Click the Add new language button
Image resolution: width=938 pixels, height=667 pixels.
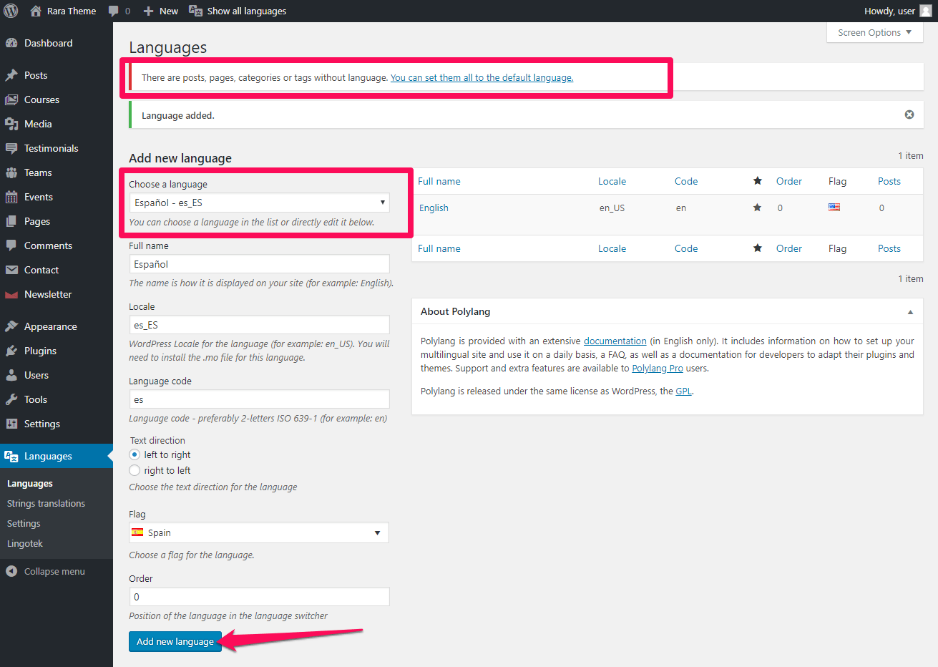pos(175,641)
